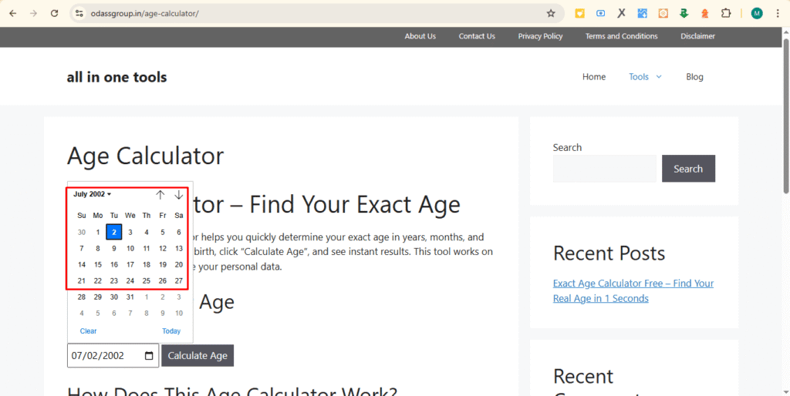The image size is (790, 396).
Task: Open the Blog menu item
Action: click(694, 77)
